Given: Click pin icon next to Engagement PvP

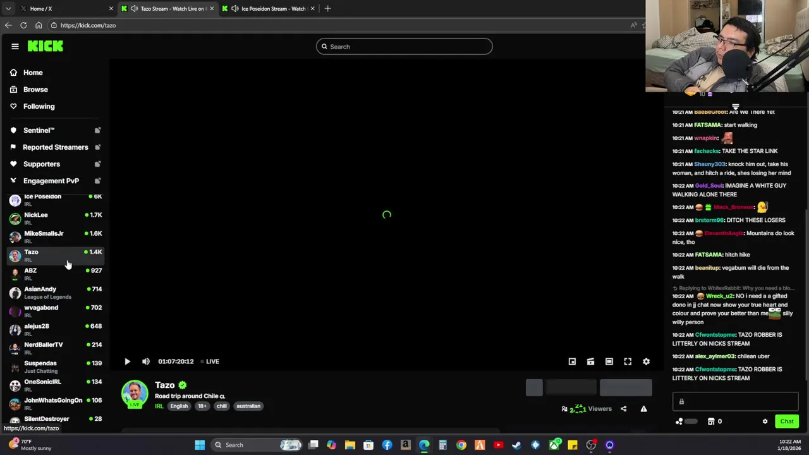Looking at the screenshot, I should 97,181.
